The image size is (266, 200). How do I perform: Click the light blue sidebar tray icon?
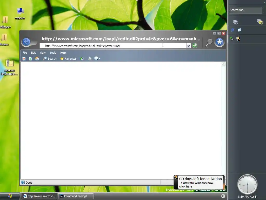(x=239, y=30)
